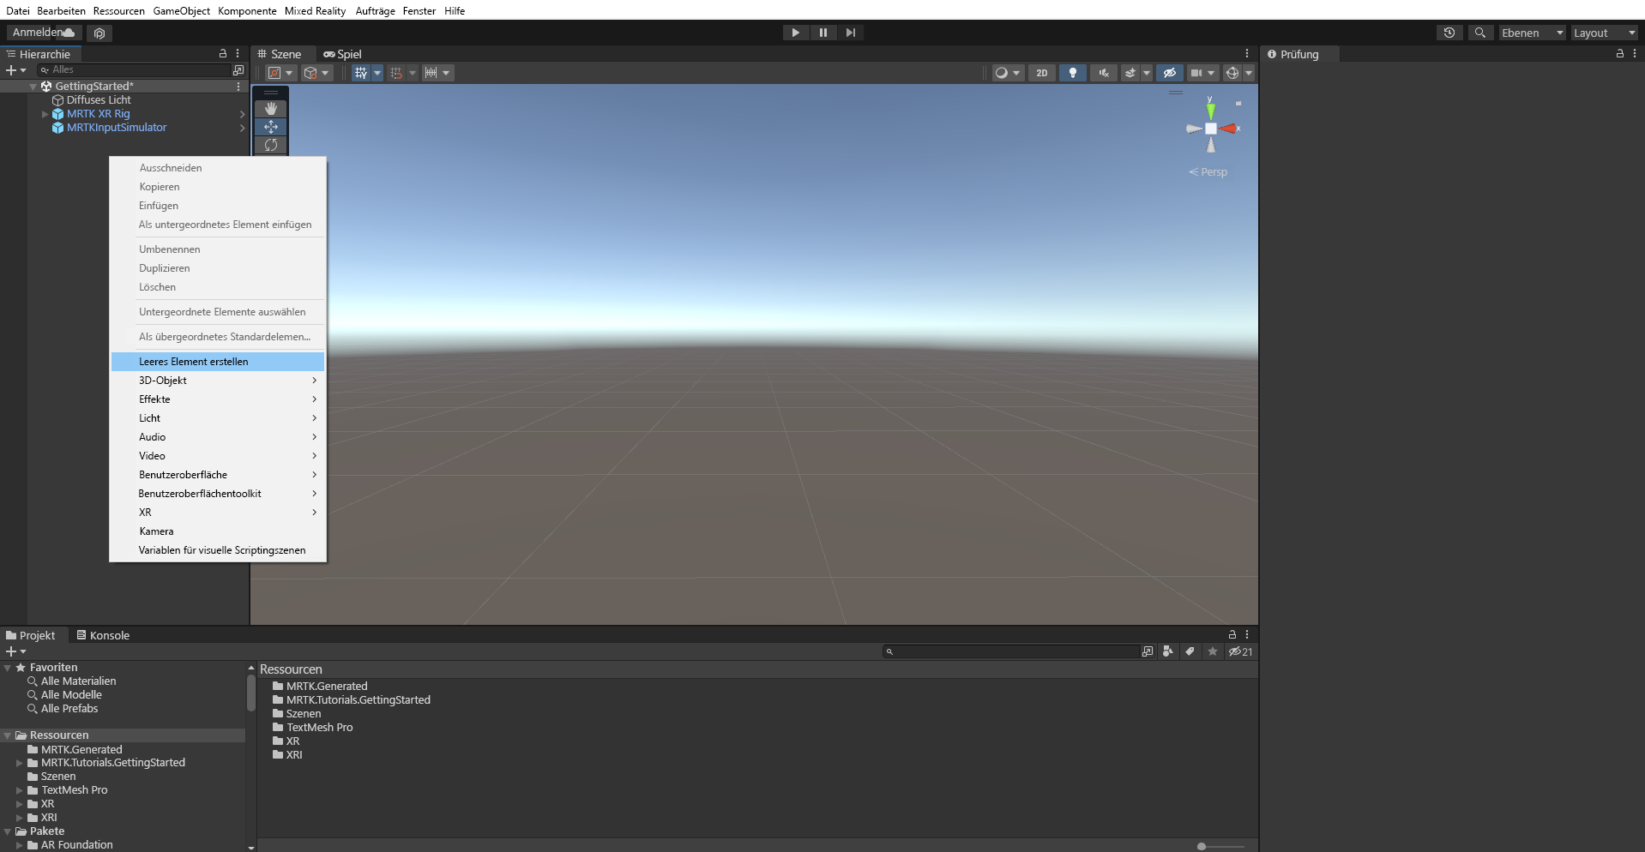Viewport: 1645px width, 852px height.
Task: Toggle the scene gizmo rotation lock
Action: (1238, 103)
